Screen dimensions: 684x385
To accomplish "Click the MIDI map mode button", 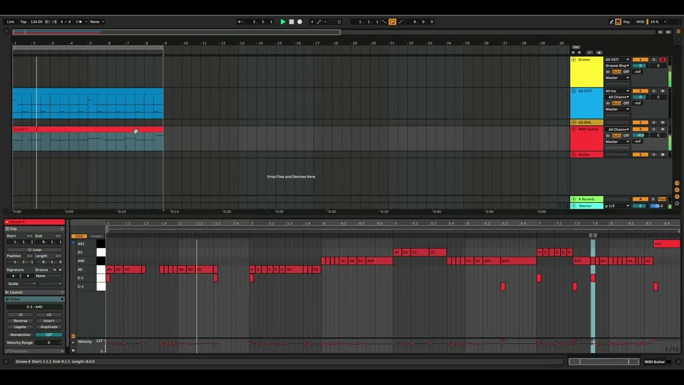I will tap(640, 22).
